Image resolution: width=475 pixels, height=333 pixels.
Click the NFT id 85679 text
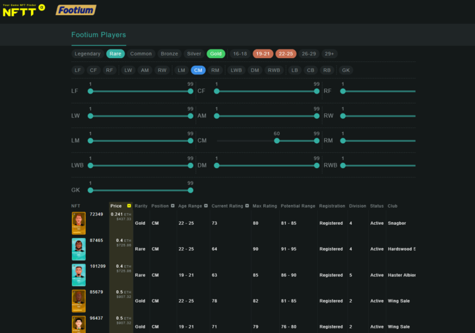(96, 292)
